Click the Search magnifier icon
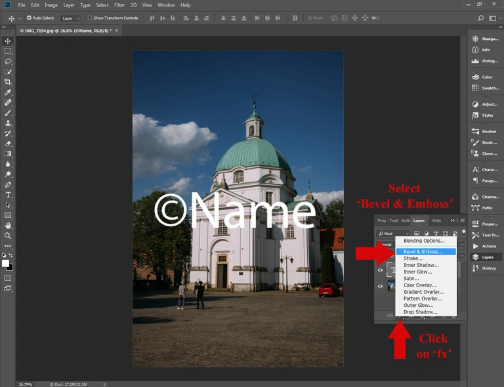The image size is (504, 387). (x=480, y=18)
